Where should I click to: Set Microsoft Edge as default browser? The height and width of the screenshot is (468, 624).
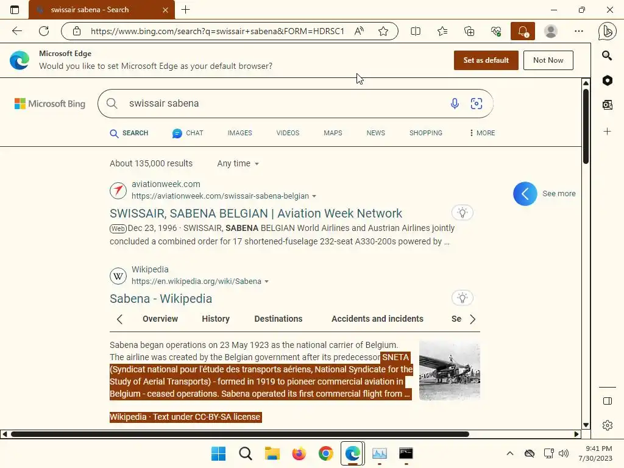pyautogui.click(x=486, y=60)
